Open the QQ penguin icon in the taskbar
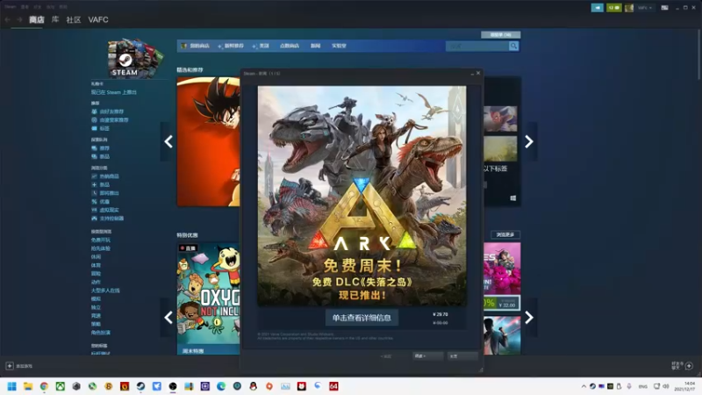This screenshot has height=395, width=702. 254,386
